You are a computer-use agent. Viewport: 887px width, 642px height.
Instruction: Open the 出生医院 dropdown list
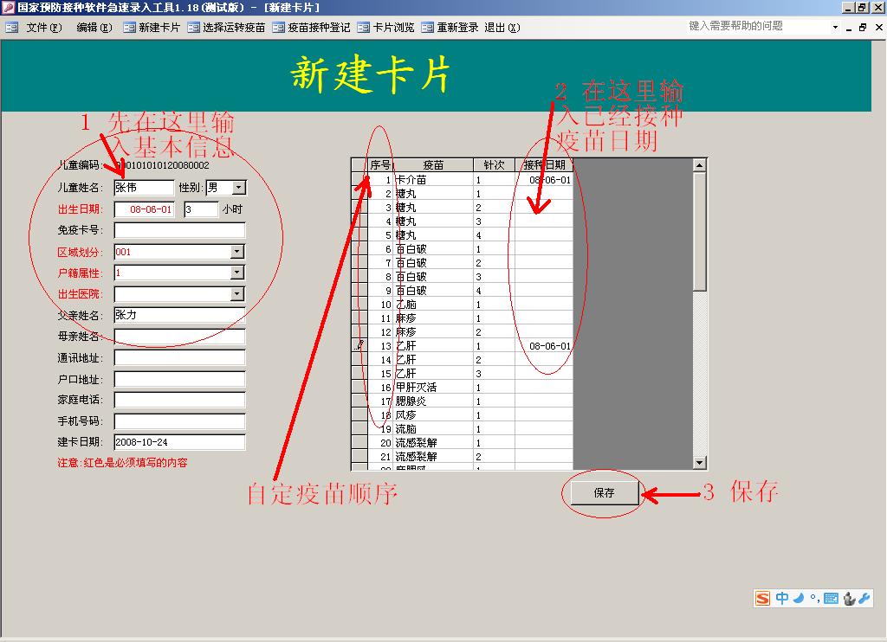[236, 294]
